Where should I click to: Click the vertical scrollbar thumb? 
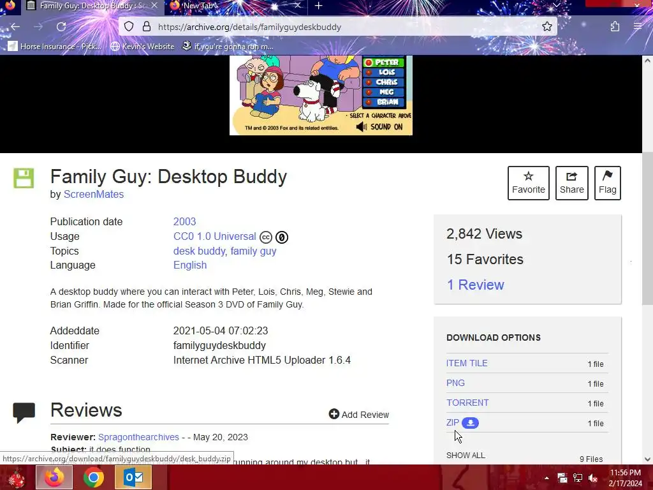(x=647, y=228)
